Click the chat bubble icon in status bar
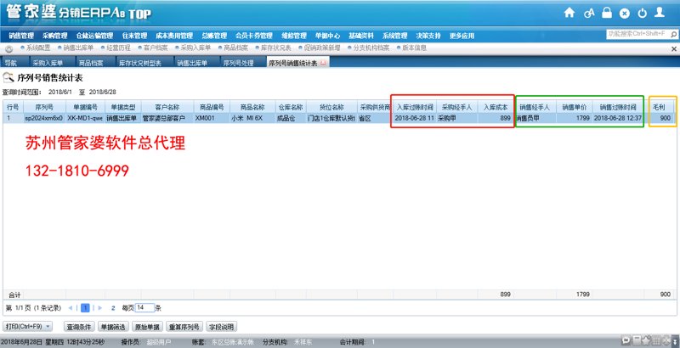 (626, 340)
